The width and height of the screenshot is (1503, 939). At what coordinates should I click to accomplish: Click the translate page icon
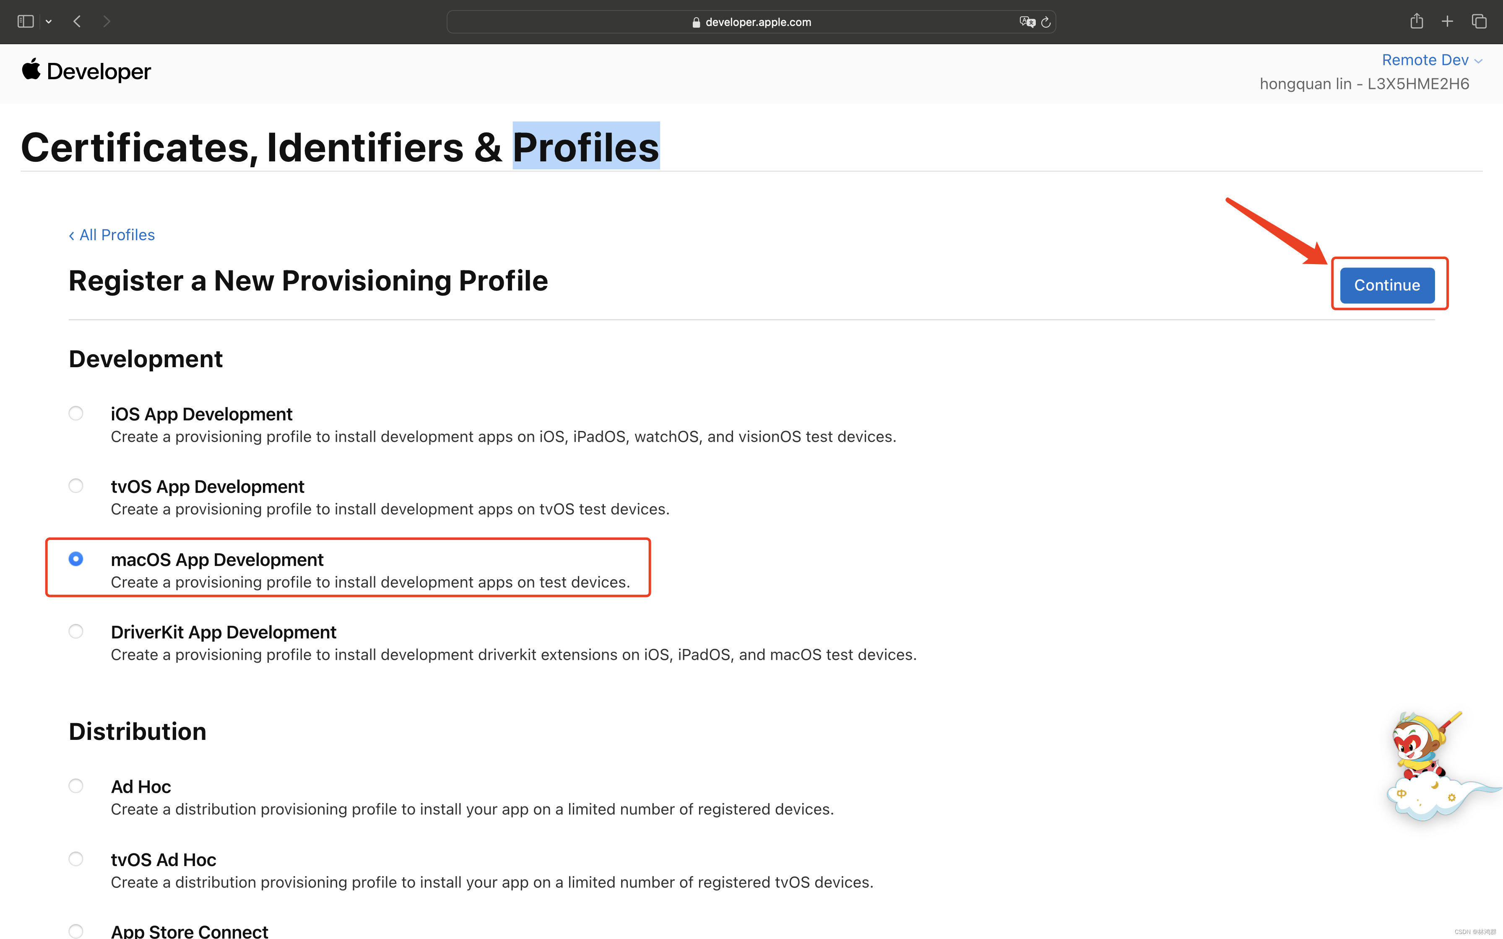click(x=1027, y=22)
